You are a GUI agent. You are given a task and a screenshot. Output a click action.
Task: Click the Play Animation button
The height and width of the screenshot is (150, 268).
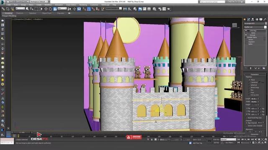(246, 140)
